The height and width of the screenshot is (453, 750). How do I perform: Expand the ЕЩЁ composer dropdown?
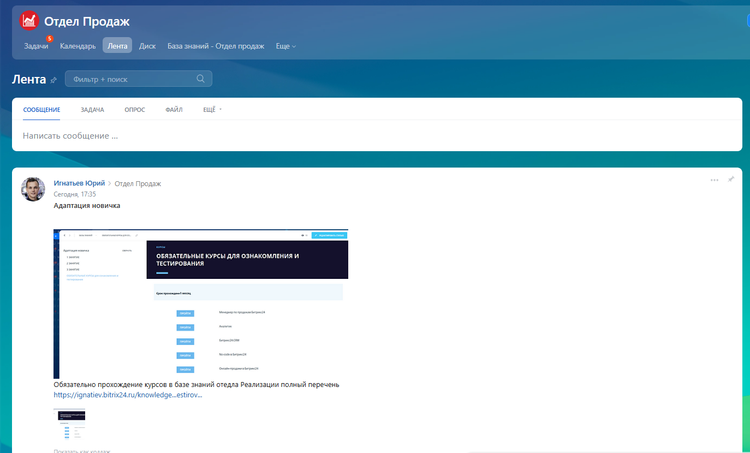[212, 110]
